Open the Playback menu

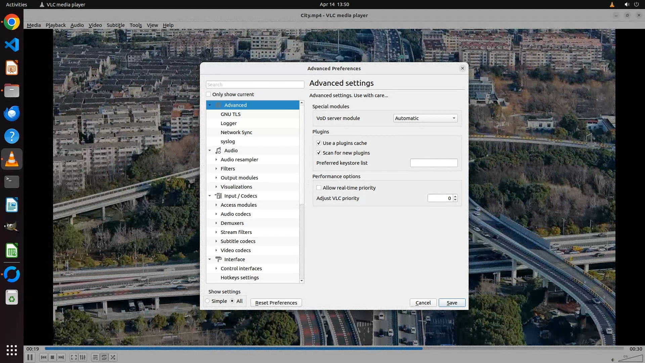55,25
